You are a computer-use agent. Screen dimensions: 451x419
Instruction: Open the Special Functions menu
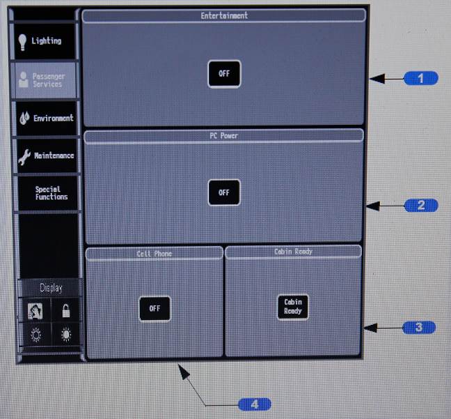click(x=48, y=193)
